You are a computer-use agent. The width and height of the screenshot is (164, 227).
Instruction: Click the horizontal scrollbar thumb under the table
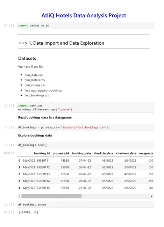[51, 196]
